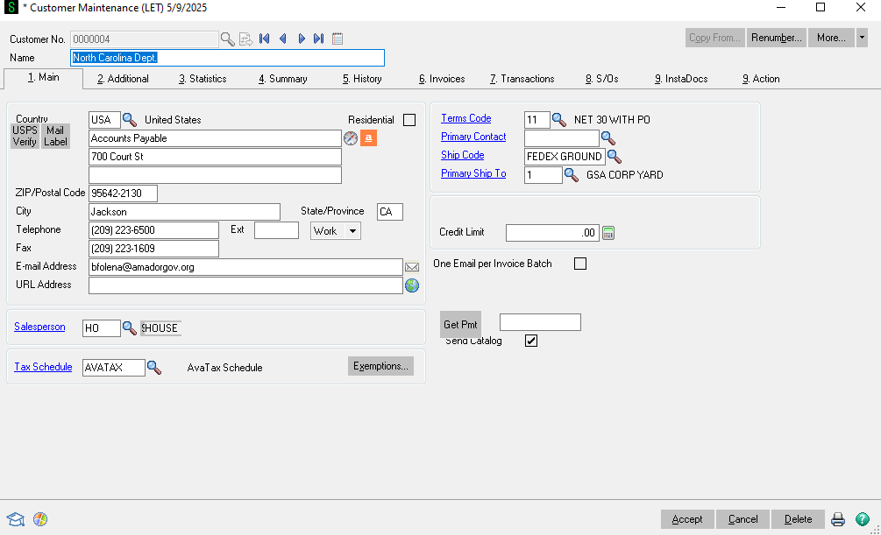Click the Exemptions... button
This screenshot has width=881, height=535.
coord(380,366)
